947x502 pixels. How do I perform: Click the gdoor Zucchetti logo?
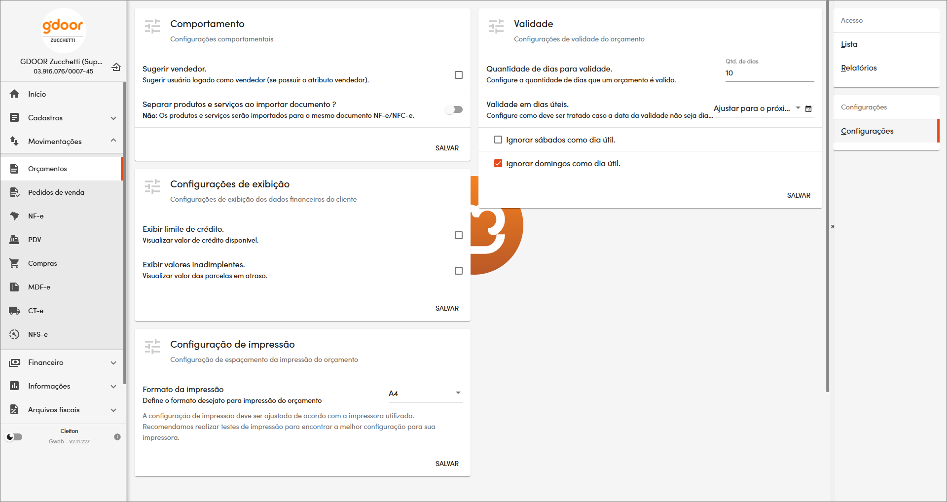click(63, 30)
